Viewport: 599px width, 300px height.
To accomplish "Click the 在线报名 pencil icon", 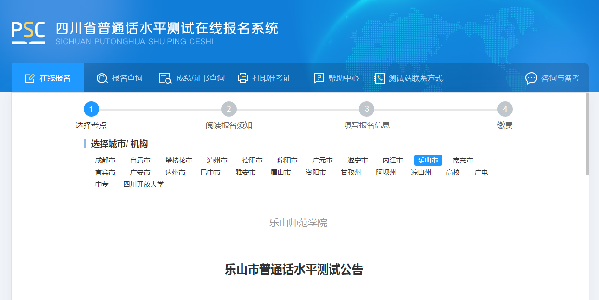I will [x=30, y=78].
